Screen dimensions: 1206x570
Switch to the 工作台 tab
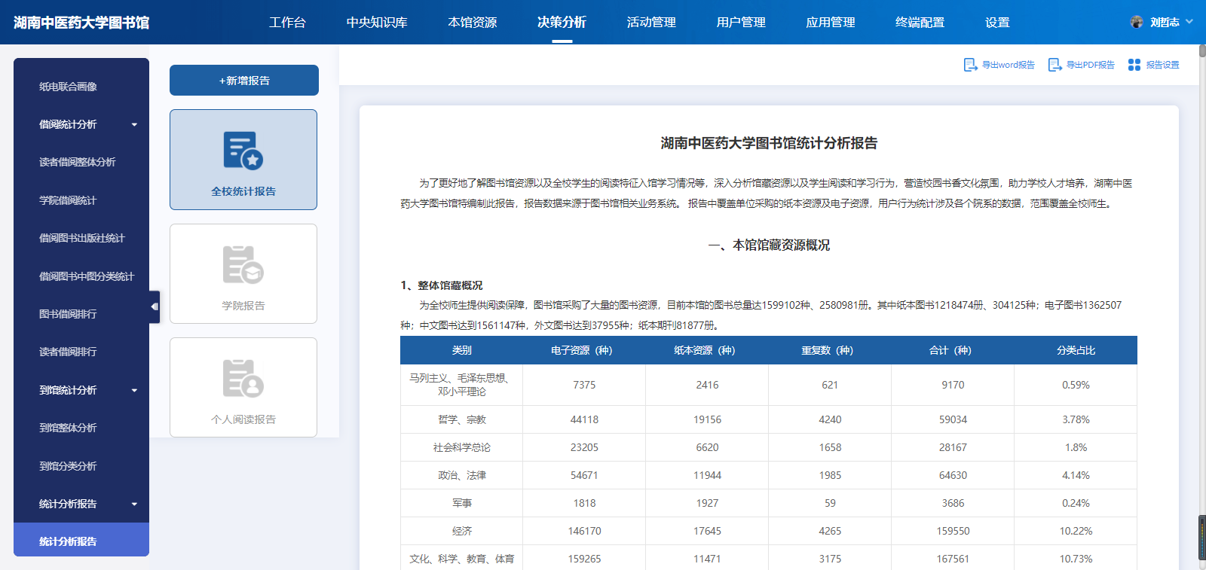287,23
